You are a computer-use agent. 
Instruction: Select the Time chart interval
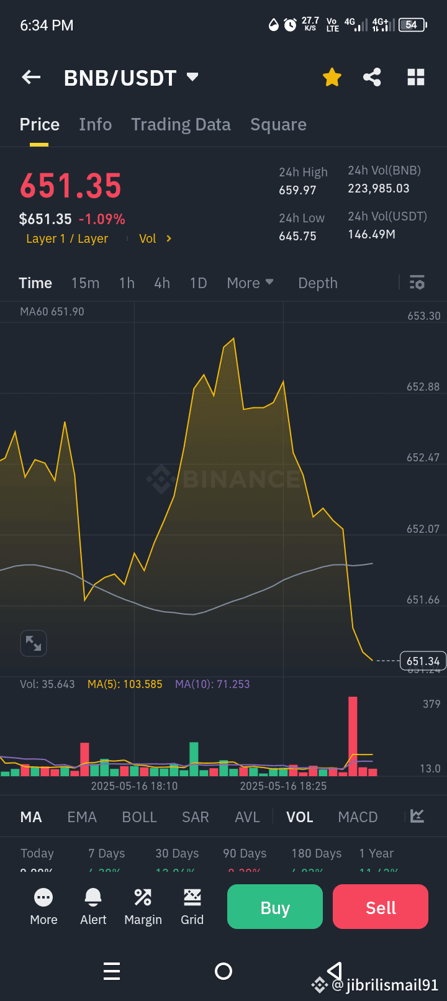(35, 283)
